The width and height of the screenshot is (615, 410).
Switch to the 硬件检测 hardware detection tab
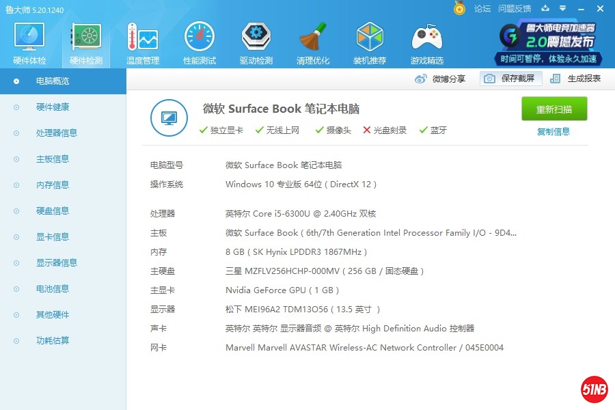[86, 42]
